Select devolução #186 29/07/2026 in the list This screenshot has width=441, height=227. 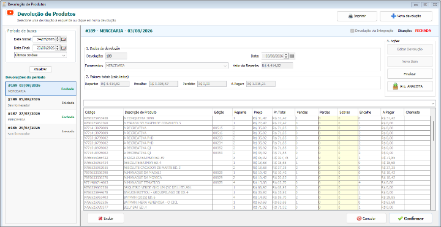point(41,131)
